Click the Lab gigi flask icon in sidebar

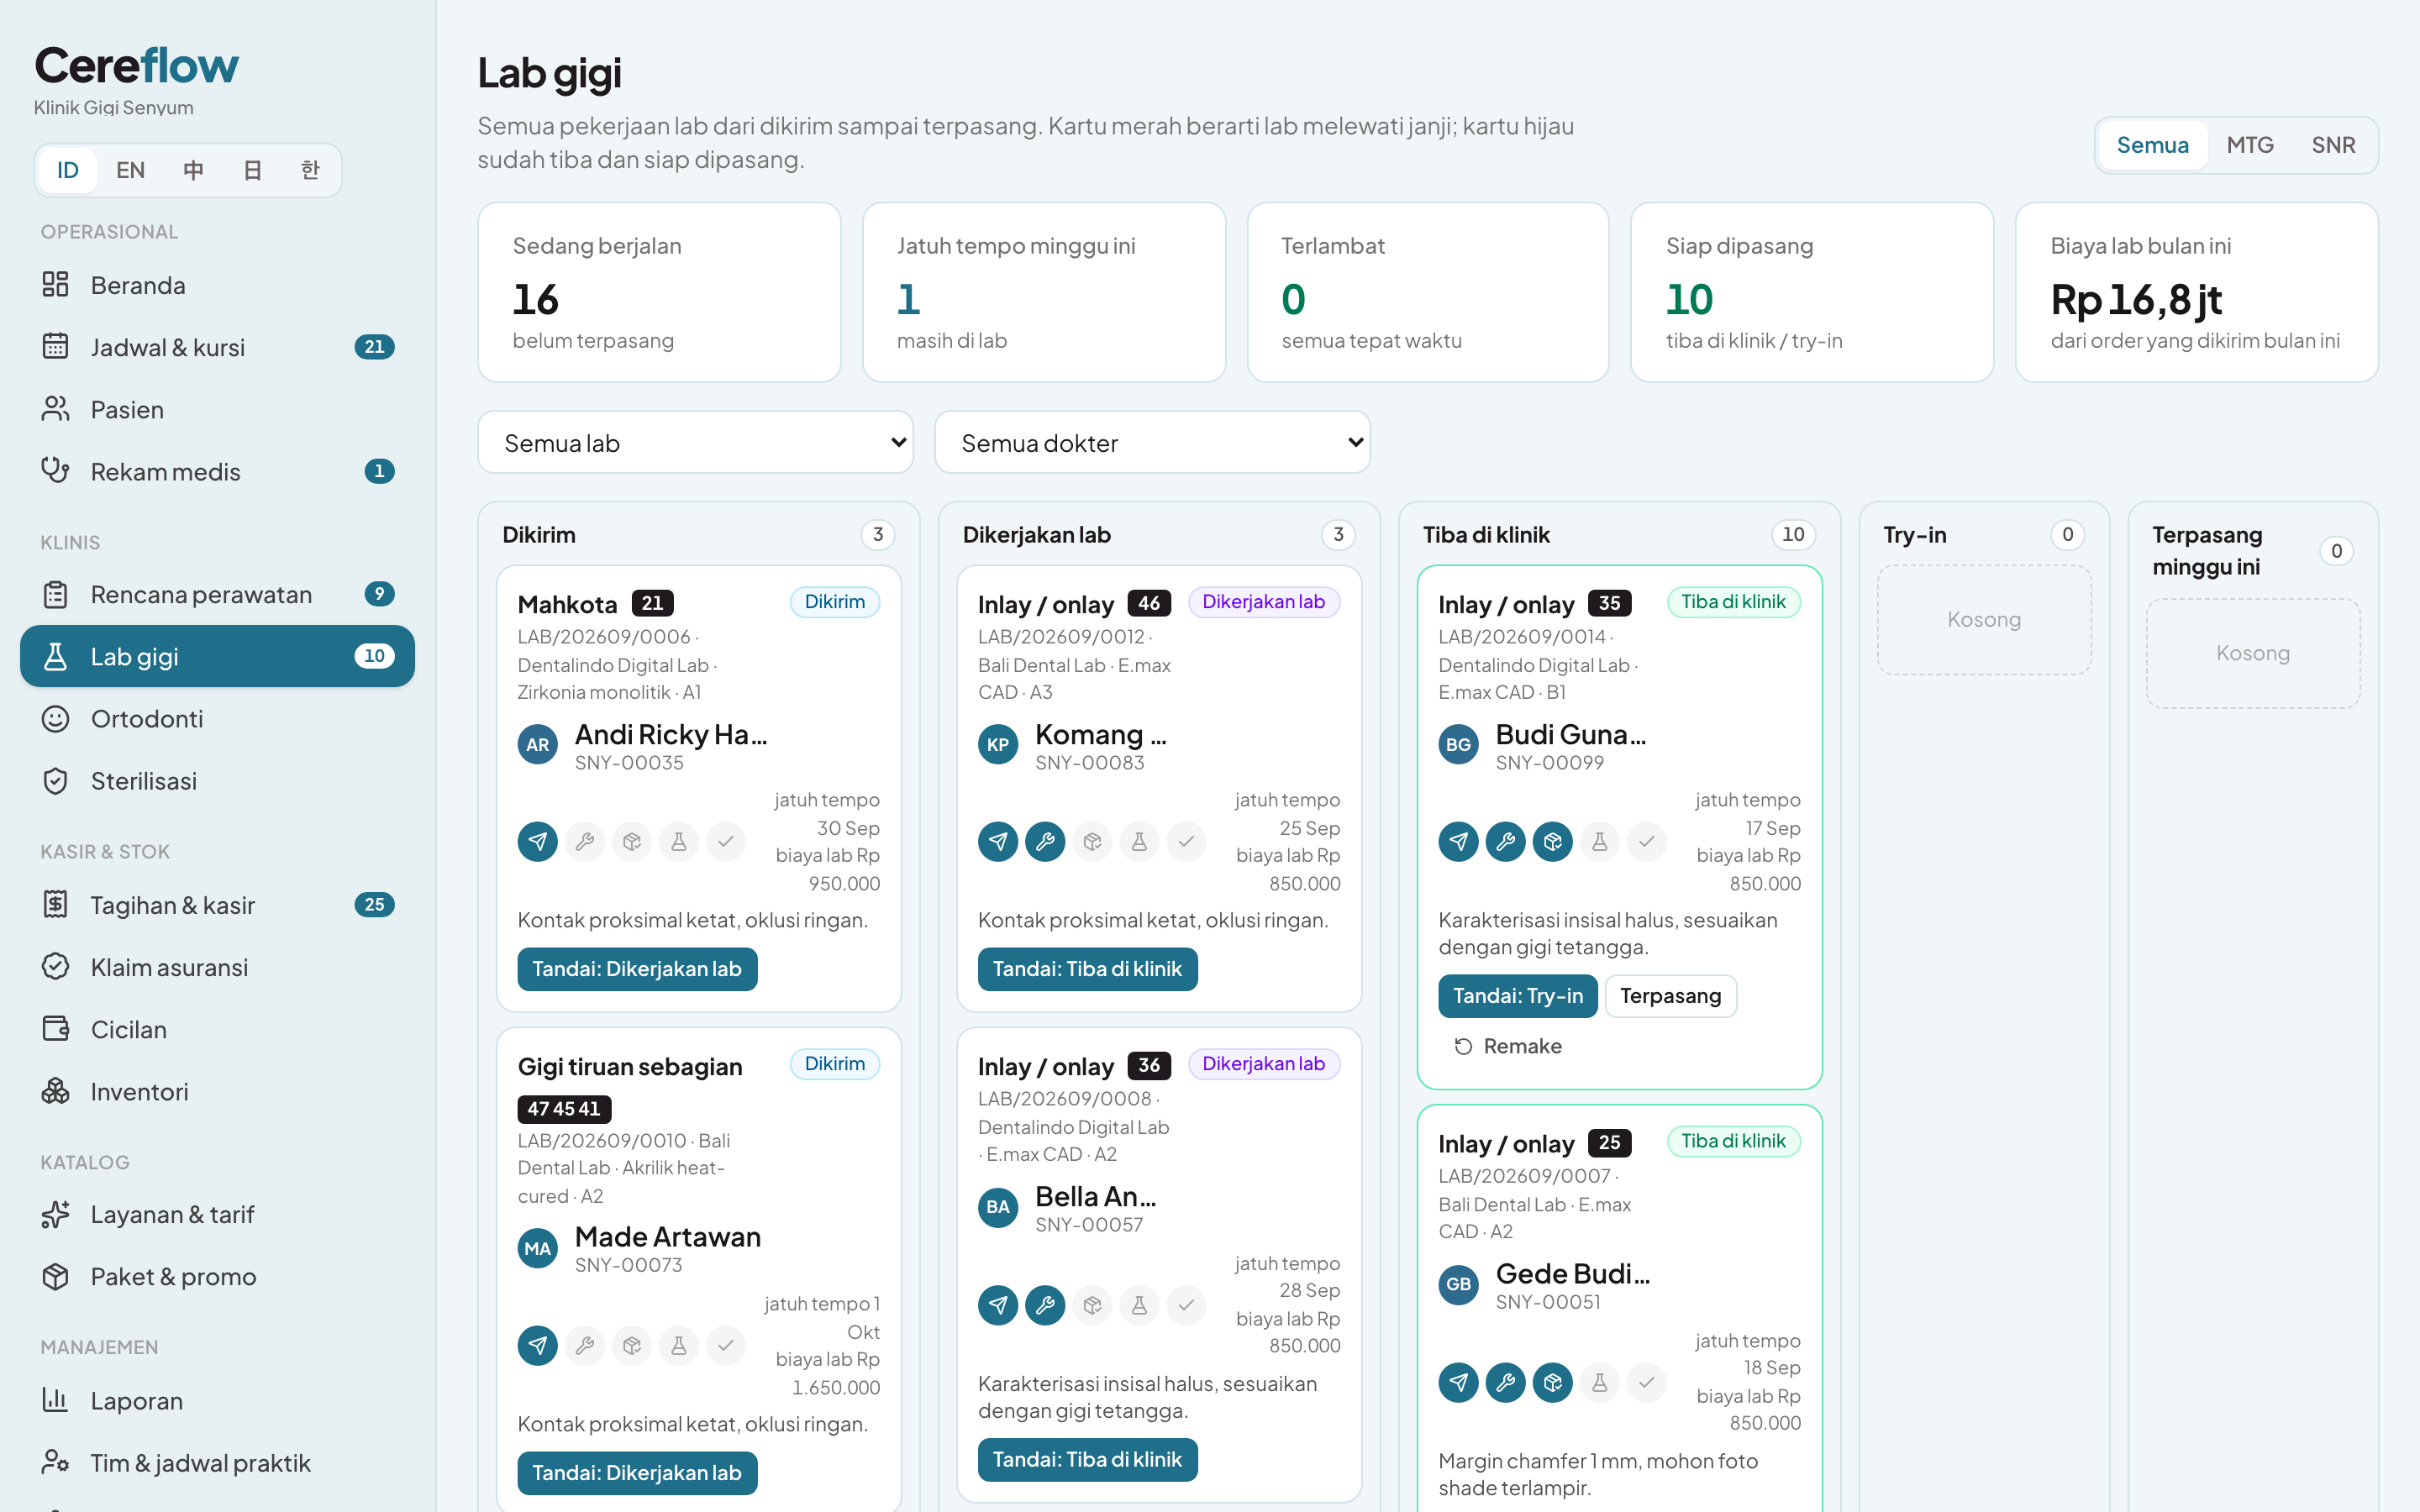click(55, 656)
